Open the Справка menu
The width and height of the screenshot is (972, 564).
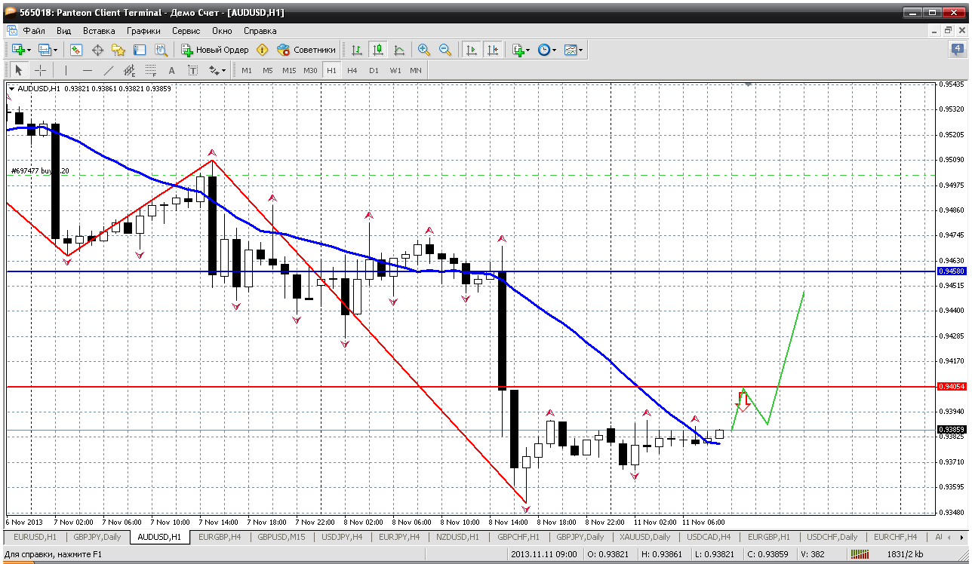click(x=260, y=31)
